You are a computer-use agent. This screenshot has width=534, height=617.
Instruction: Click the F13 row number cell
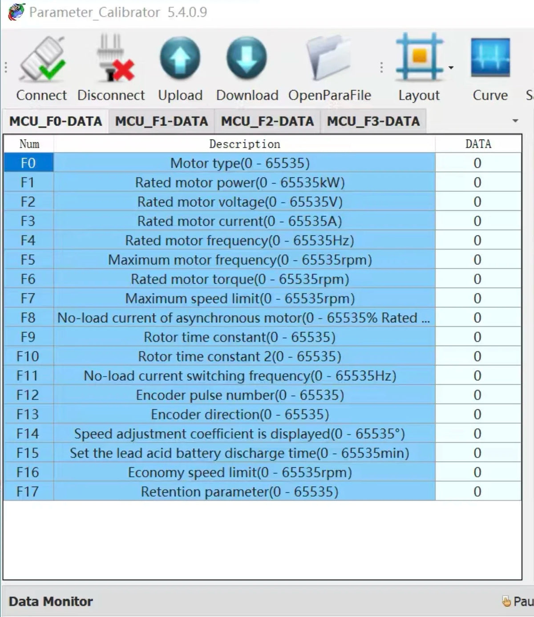[29, 415]
